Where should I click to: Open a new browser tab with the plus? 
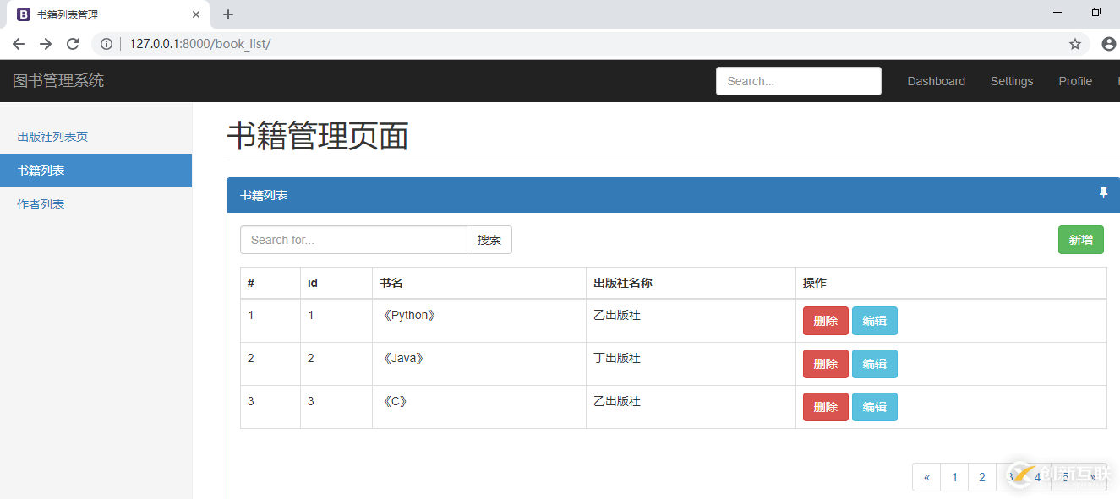(227, 14)
